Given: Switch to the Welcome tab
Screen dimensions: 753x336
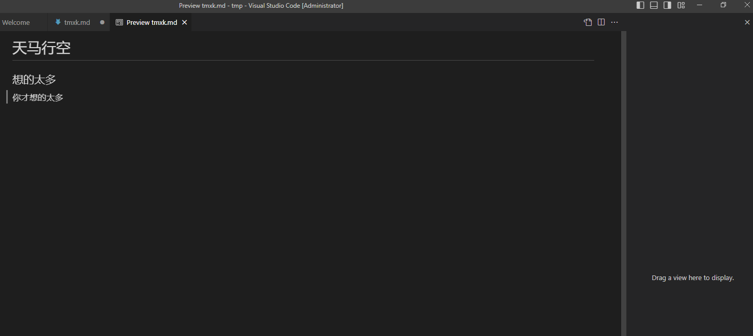Looking at the screenshot, I should click(16, 22).
